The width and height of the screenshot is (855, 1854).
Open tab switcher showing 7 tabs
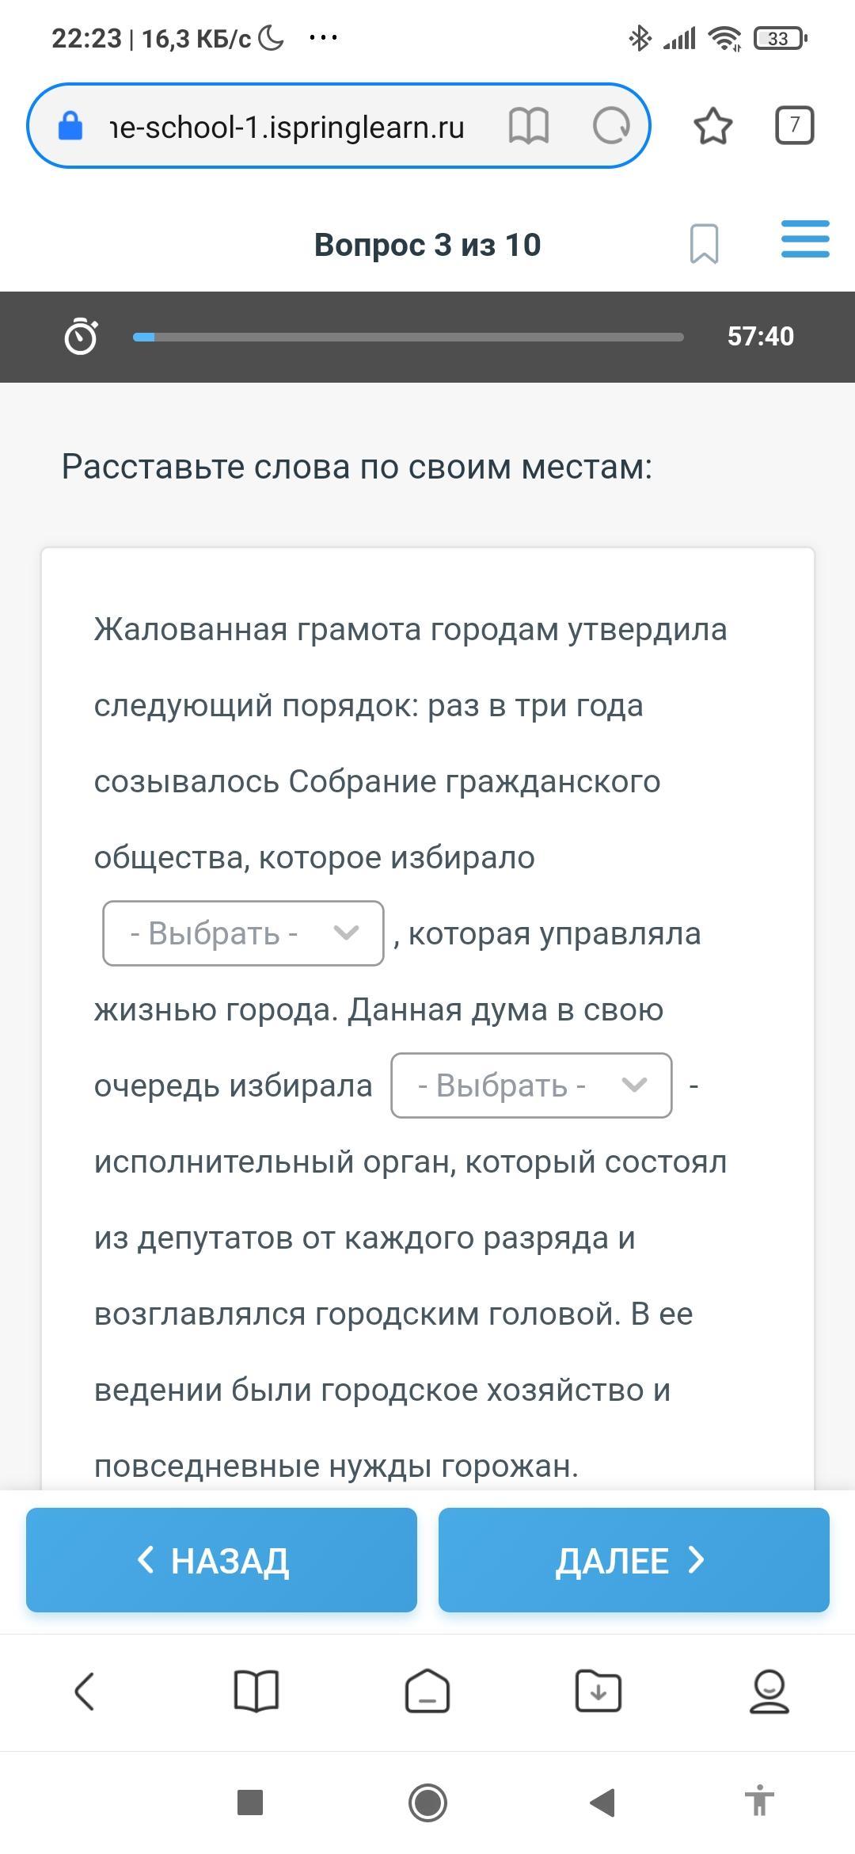[x=794, y=125]
